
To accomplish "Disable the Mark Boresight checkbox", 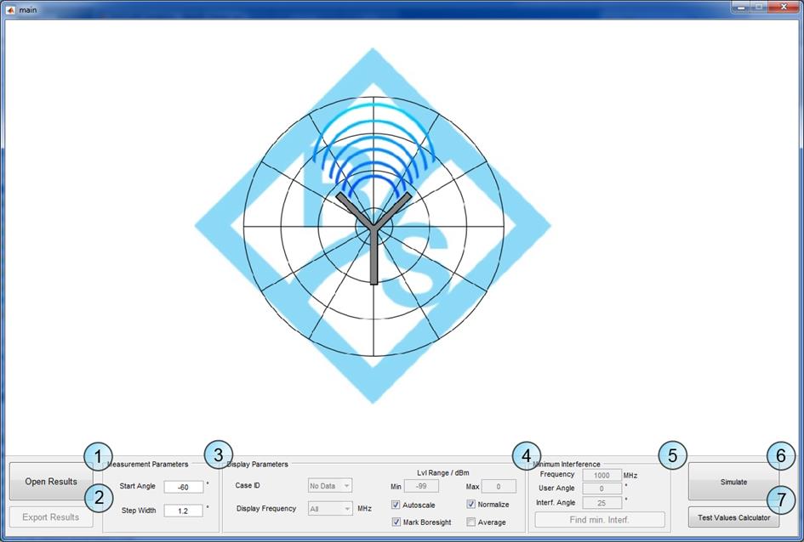I will [396, 522].
